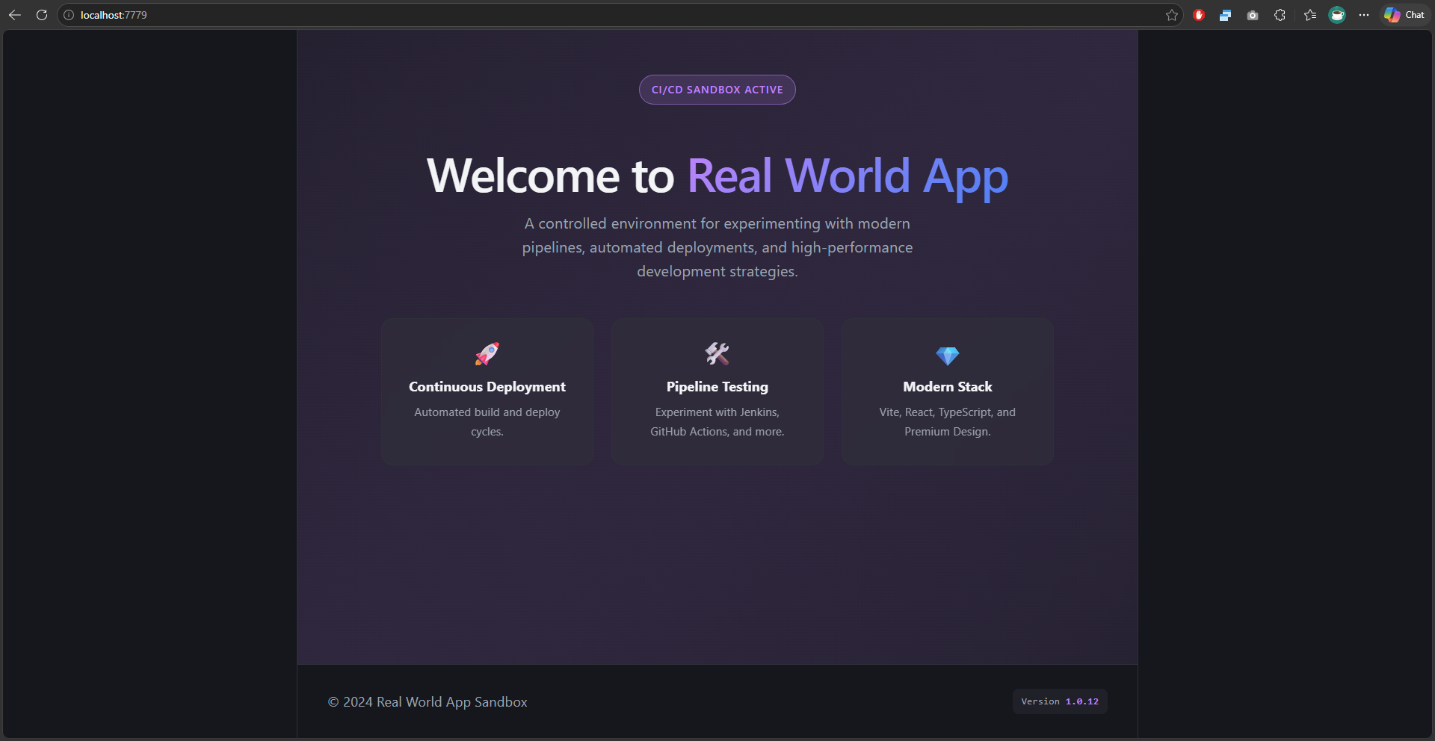Click the CI/CD SANDBOX ACTIVE badge
This screenshot has width=1435, height=741.
(717, 90)
